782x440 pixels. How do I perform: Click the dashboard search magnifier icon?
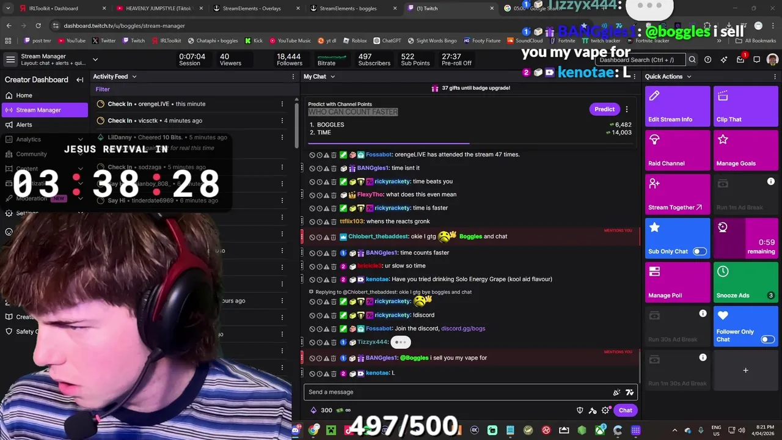pyautogui.click(x=692, y=60)
